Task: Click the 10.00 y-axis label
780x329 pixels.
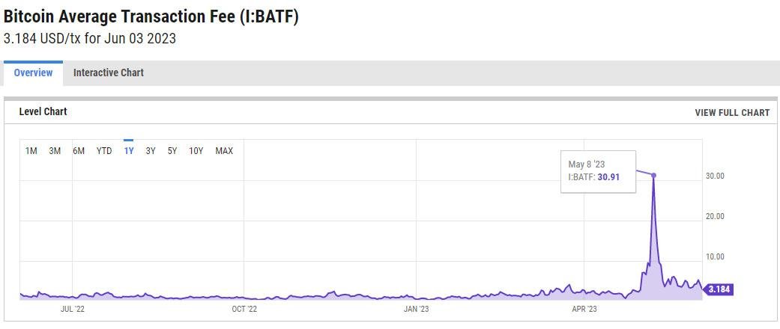Action: pyautogui.click(x=716, y=256)
